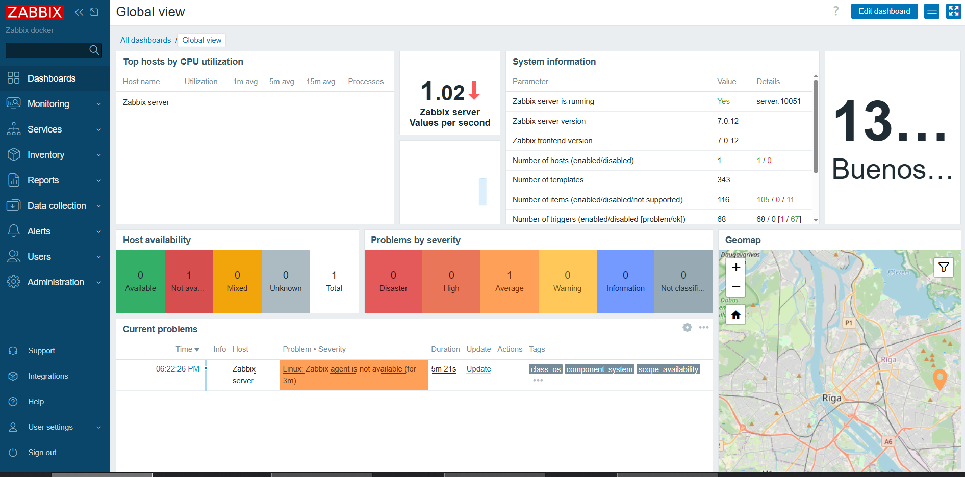Zoom in on the Geomap
The height and width of the screenshot is (477, 965).
pyautogui.click(x=735, y=268)
